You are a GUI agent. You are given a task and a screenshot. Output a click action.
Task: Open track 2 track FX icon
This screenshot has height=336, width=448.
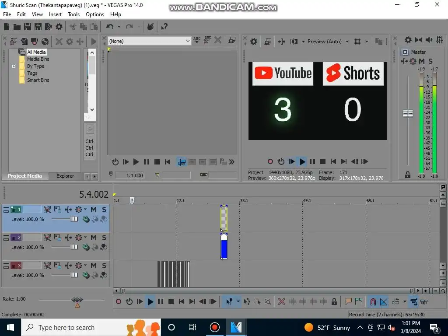pyautogui.click(x=79, y=238)
